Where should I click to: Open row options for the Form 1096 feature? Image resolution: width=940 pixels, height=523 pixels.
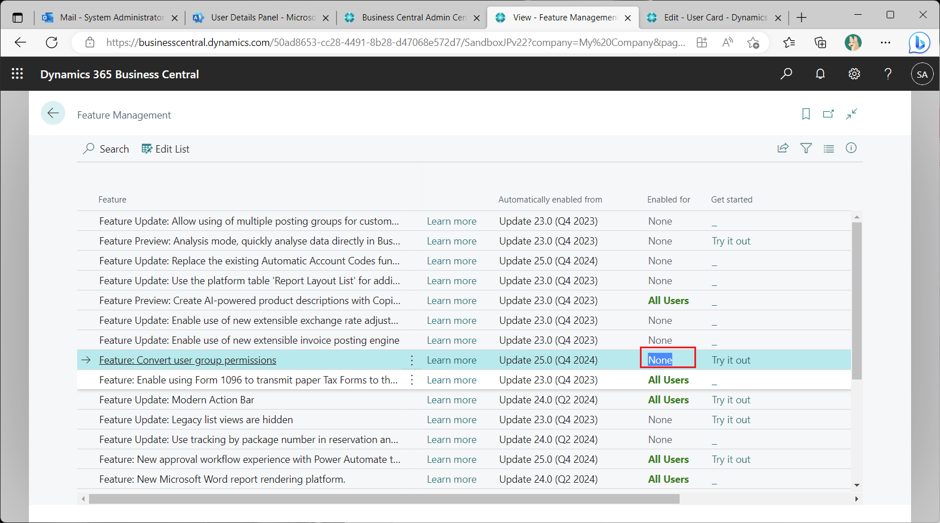coord(411,379)
